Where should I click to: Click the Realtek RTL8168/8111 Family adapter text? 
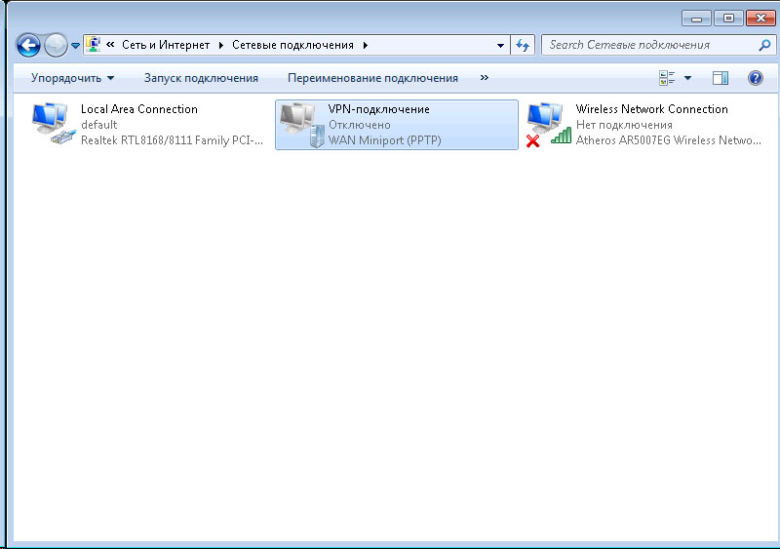pyautogui.click(x=173, y=140)
